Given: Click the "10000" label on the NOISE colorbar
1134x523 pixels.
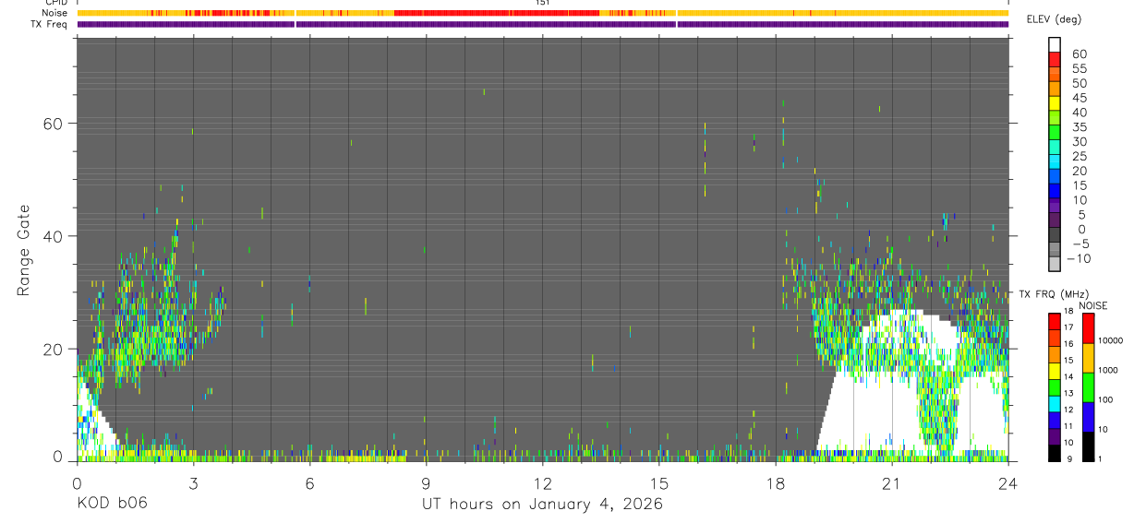Looking at the screenshot, I should [1109, 340].
